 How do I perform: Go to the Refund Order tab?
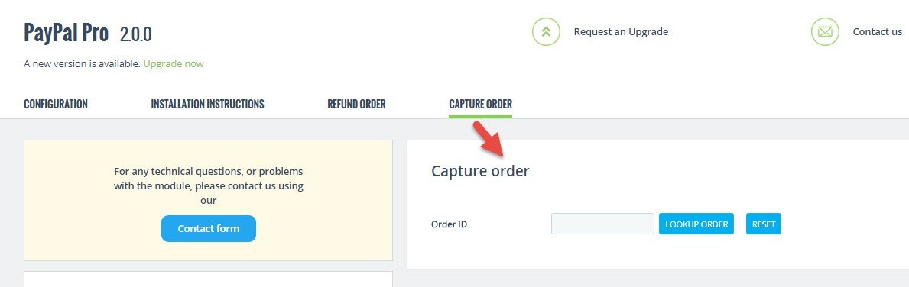(356, 104)
